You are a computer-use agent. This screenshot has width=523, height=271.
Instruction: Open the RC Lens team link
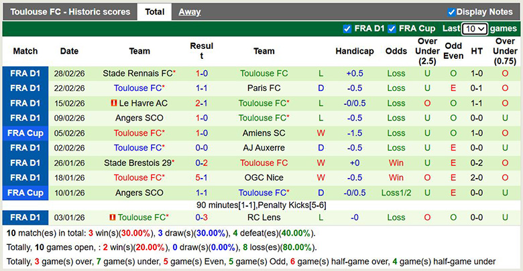(x=264, y=217)
